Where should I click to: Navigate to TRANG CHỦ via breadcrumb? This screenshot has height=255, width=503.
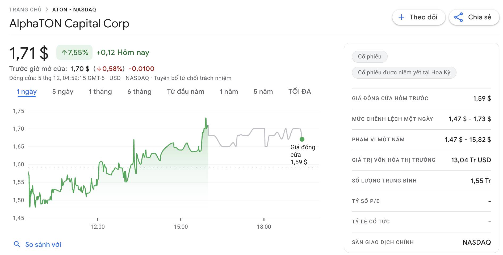(x=26, y=9)
